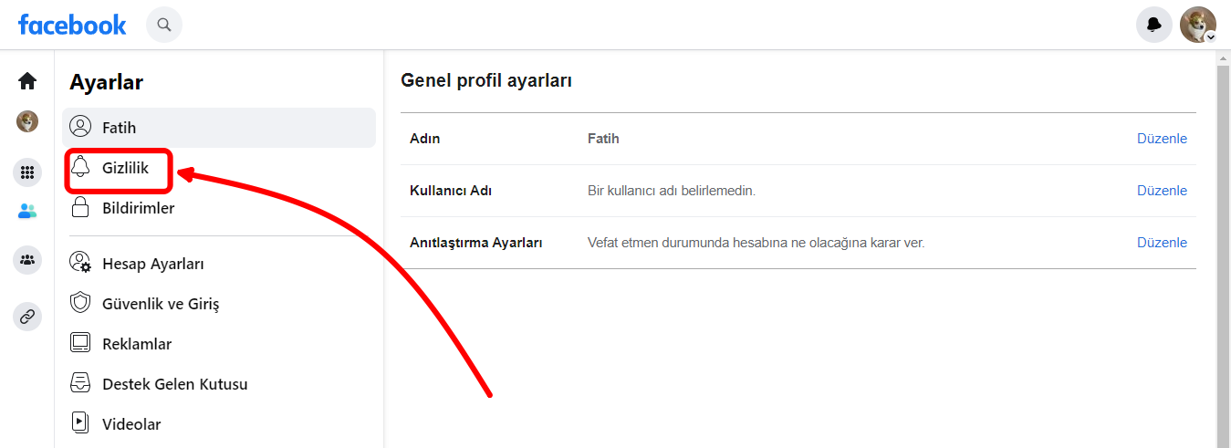Select the Fatih profile settings item

point(219,128)
